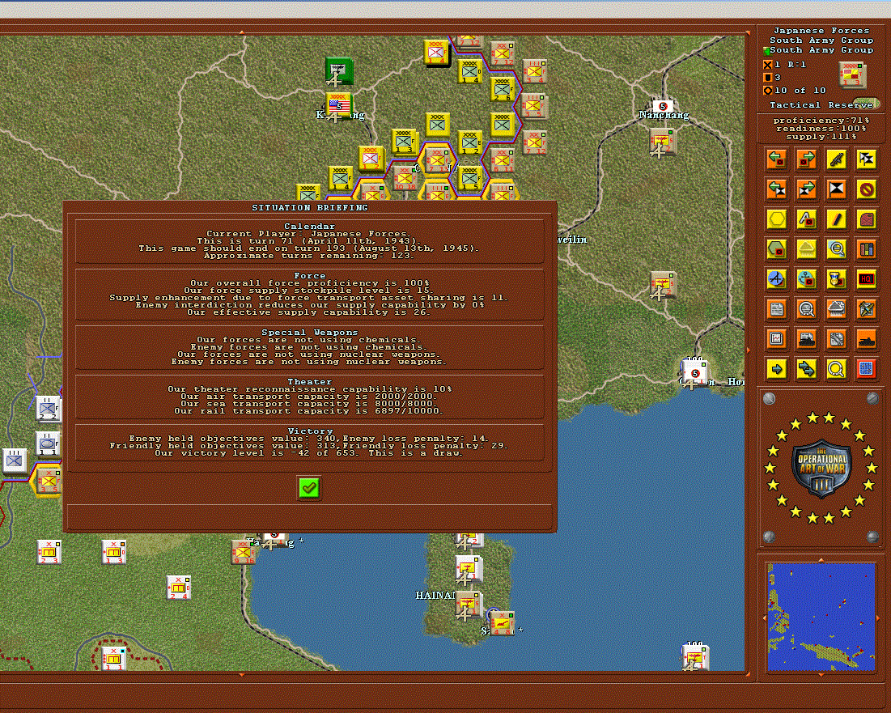This screenshot has height=713, width=891.
Task: Click the next unit button with the right arrow
Action: (806, 159)
